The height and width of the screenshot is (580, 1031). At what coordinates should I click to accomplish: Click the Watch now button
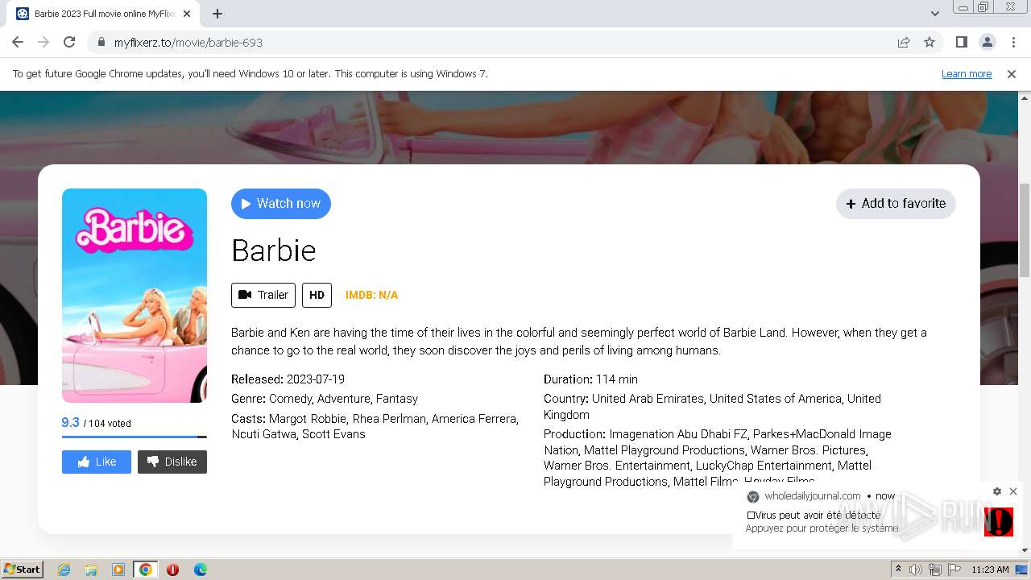281,204
